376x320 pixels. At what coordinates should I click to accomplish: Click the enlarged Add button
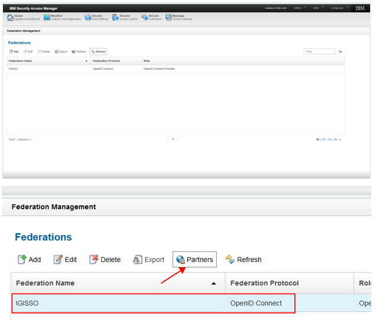pyautogui.click(x=29, y=260)
